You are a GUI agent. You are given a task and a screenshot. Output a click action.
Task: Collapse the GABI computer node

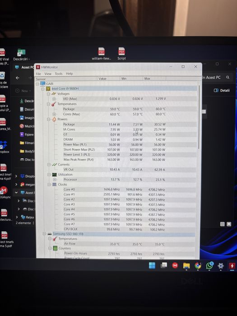37,84
